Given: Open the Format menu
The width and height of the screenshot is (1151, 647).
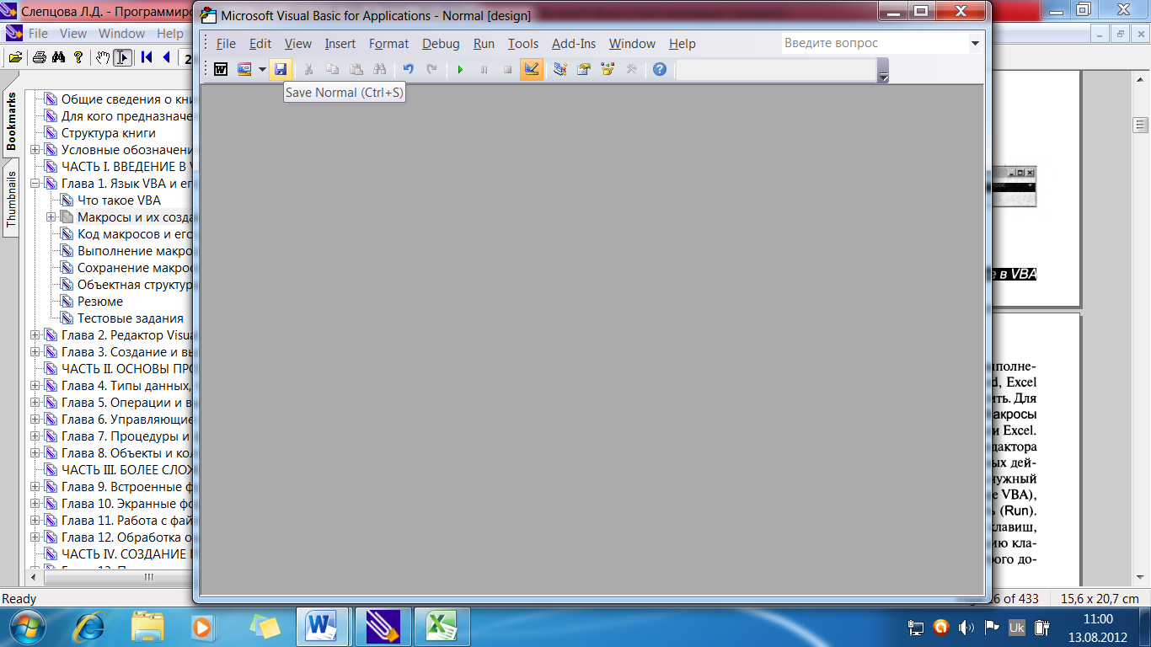Looking at the screenshot, I should 388,44.
